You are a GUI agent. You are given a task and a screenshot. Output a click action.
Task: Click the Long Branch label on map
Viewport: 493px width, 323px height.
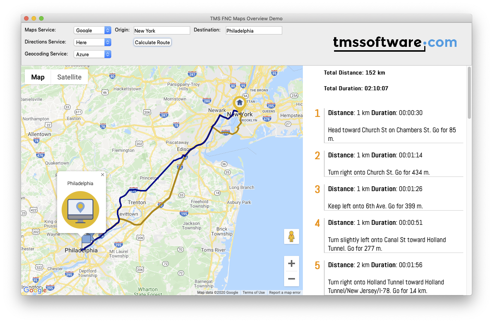tap(242, 187)
